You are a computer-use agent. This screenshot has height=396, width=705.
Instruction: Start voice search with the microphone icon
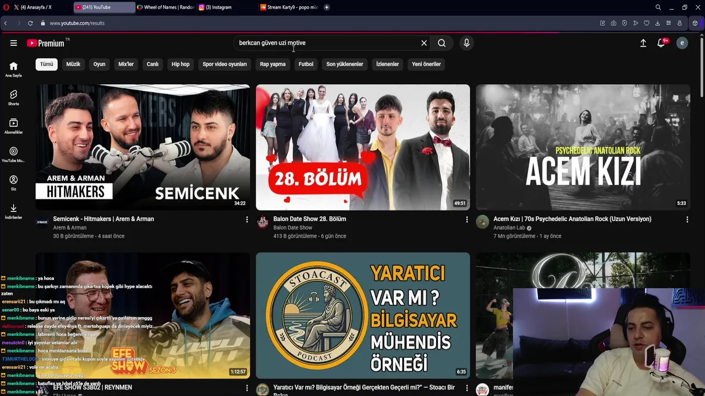[467, 43]
